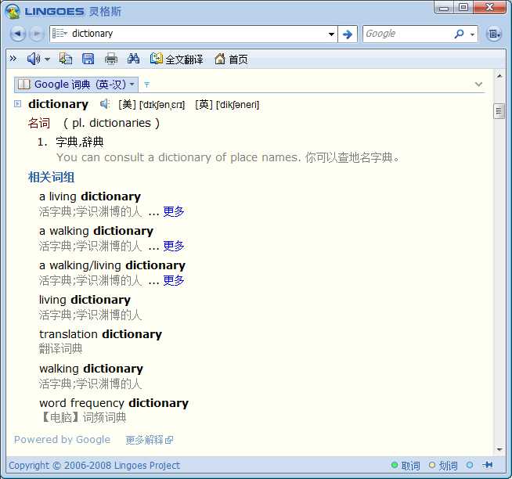Image resolution: width=512 pixels, height=479 pixels.
Task: Open the Google search engine dropdown arrow
Action: [473, 34]
